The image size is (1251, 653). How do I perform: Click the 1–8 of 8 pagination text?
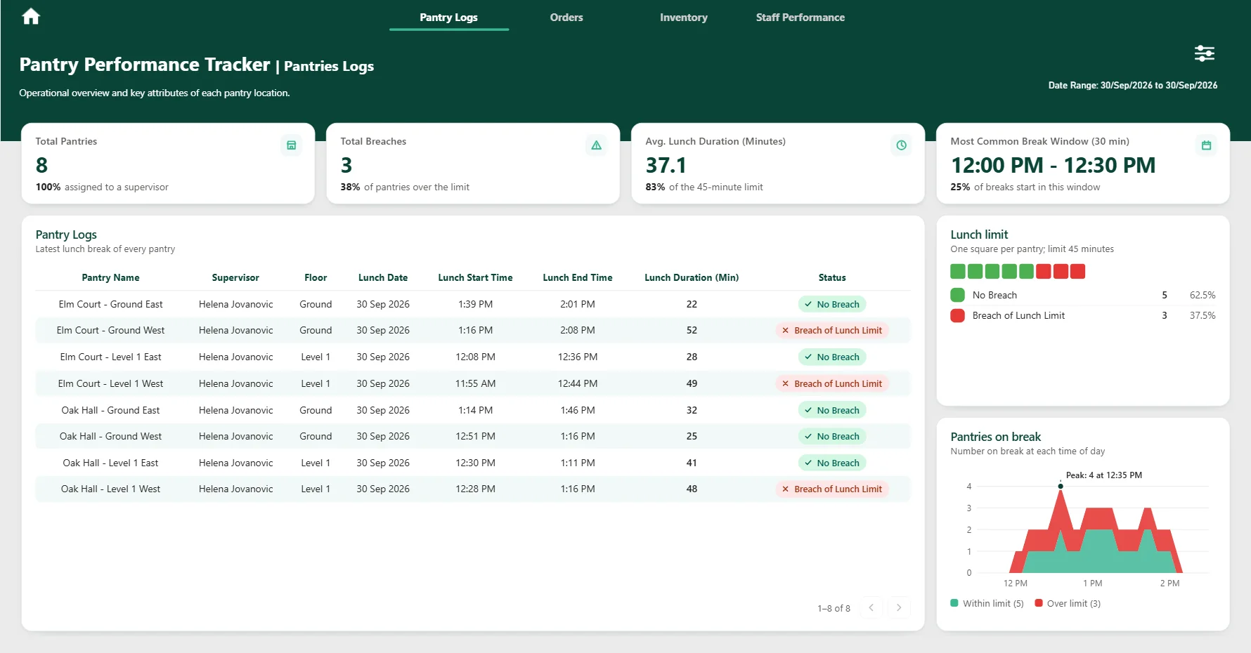(x=834, y=608)
